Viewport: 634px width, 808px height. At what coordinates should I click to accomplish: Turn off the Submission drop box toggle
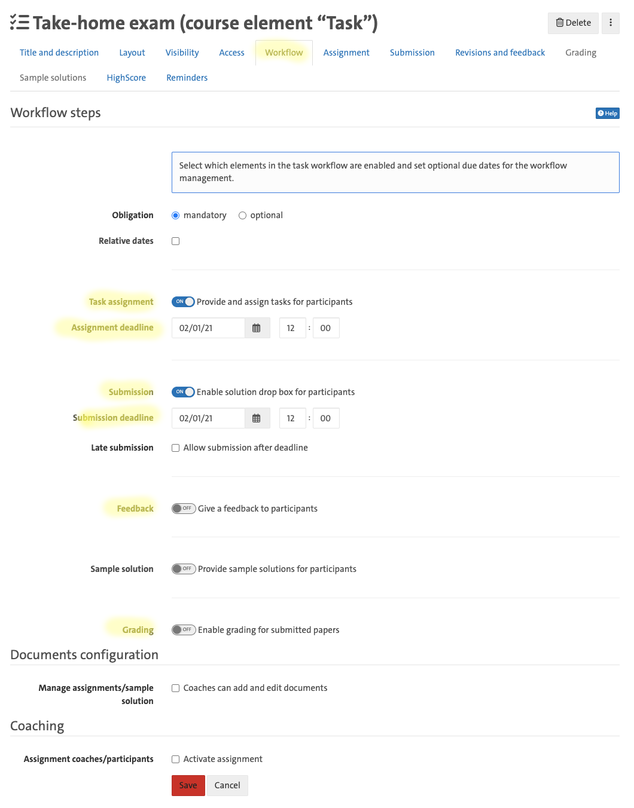click(183, 392)
